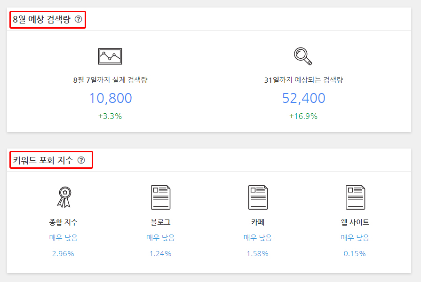Click the 블로그 label
Image resolution: width=421 pixels, height=282 pixels.
(160, 222)
